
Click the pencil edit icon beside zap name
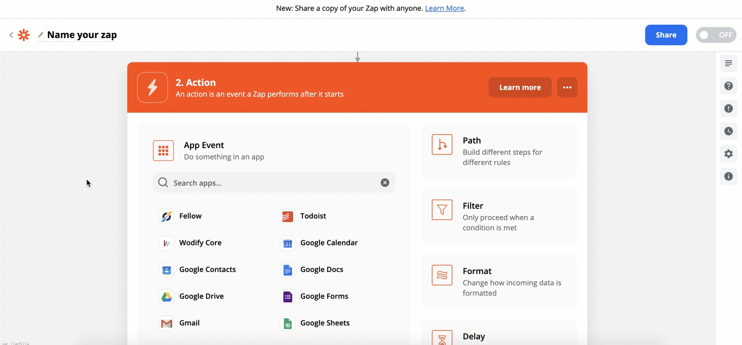point(41,35)
